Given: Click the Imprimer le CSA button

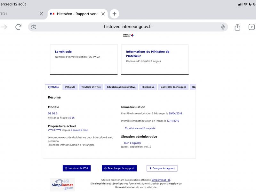Looking at the screenshot, I should click(76, 168).
